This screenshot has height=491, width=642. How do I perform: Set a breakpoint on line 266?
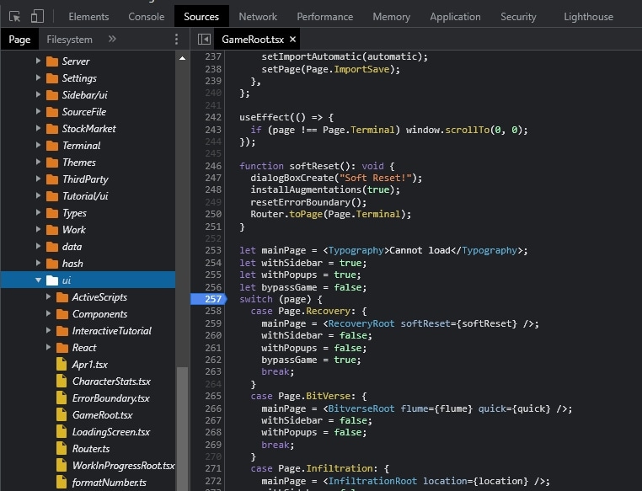(x=213, y=408)
